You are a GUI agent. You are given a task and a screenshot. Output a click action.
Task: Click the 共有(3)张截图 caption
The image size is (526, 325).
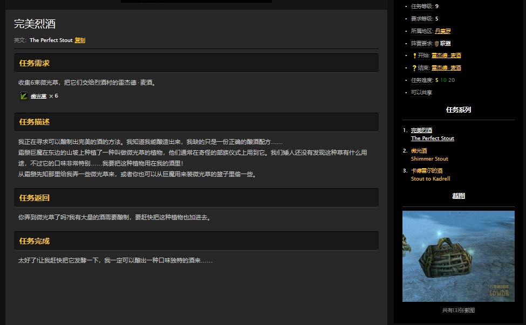click(x=458, y=310)
